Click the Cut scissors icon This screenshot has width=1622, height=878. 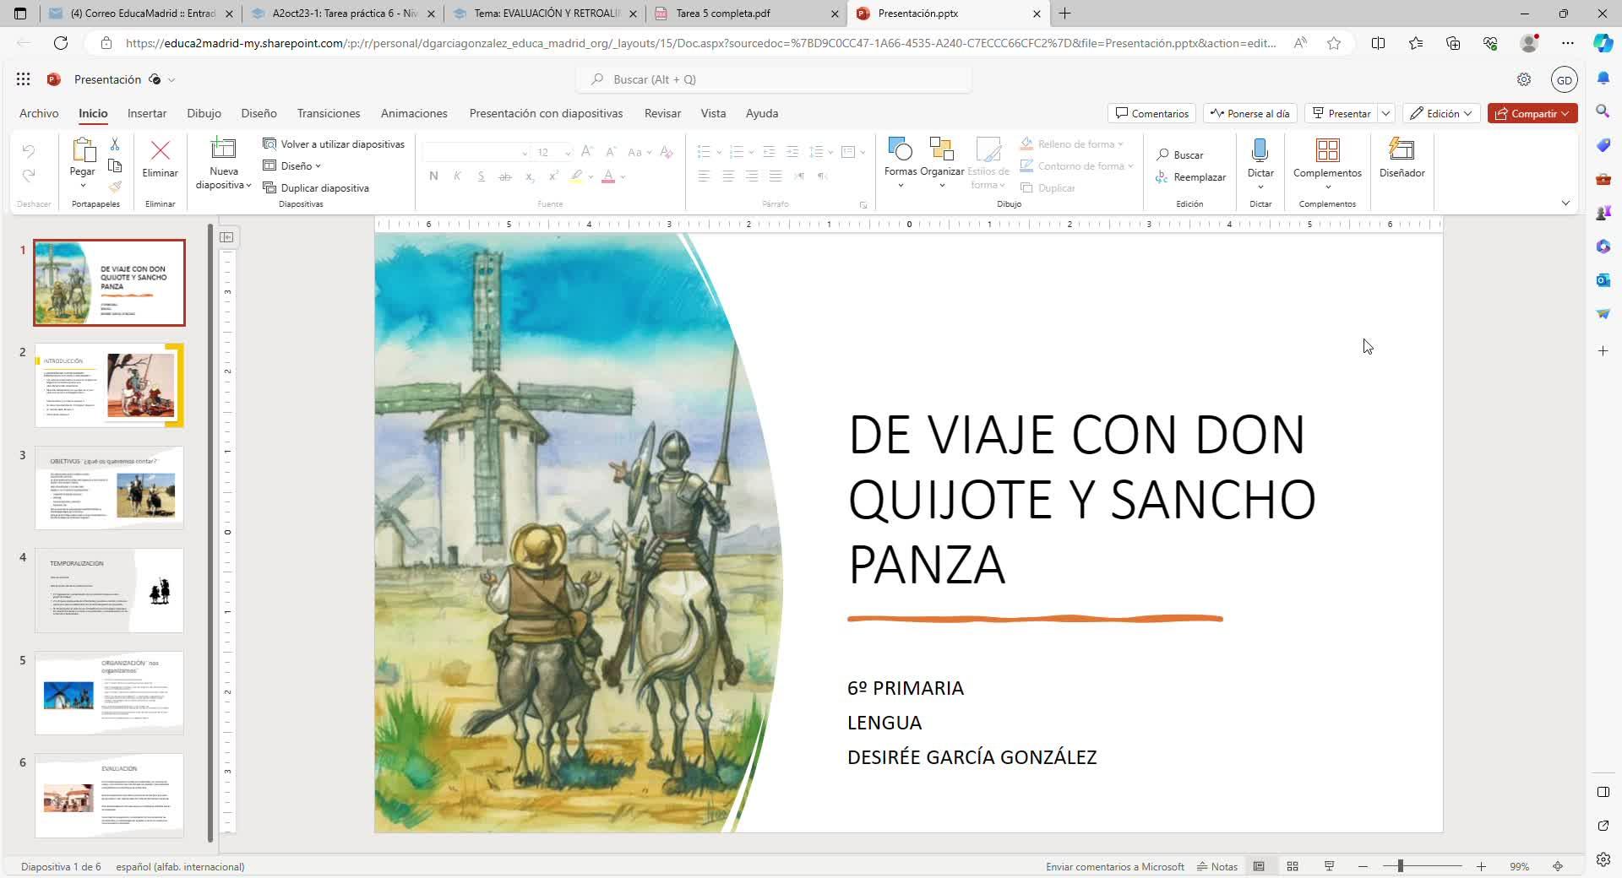pyautogui.click(x=115, y=144)
